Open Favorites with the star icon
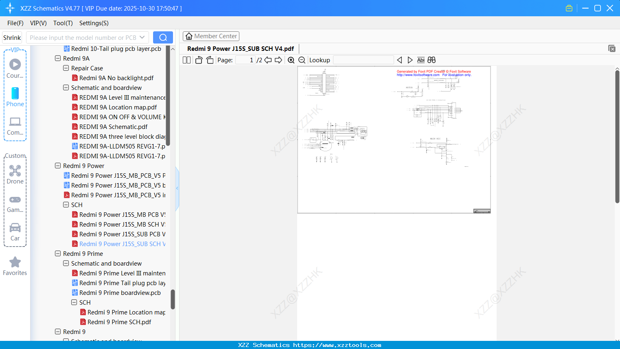Viewport: 620px width, 349px height. coord(15,266)
